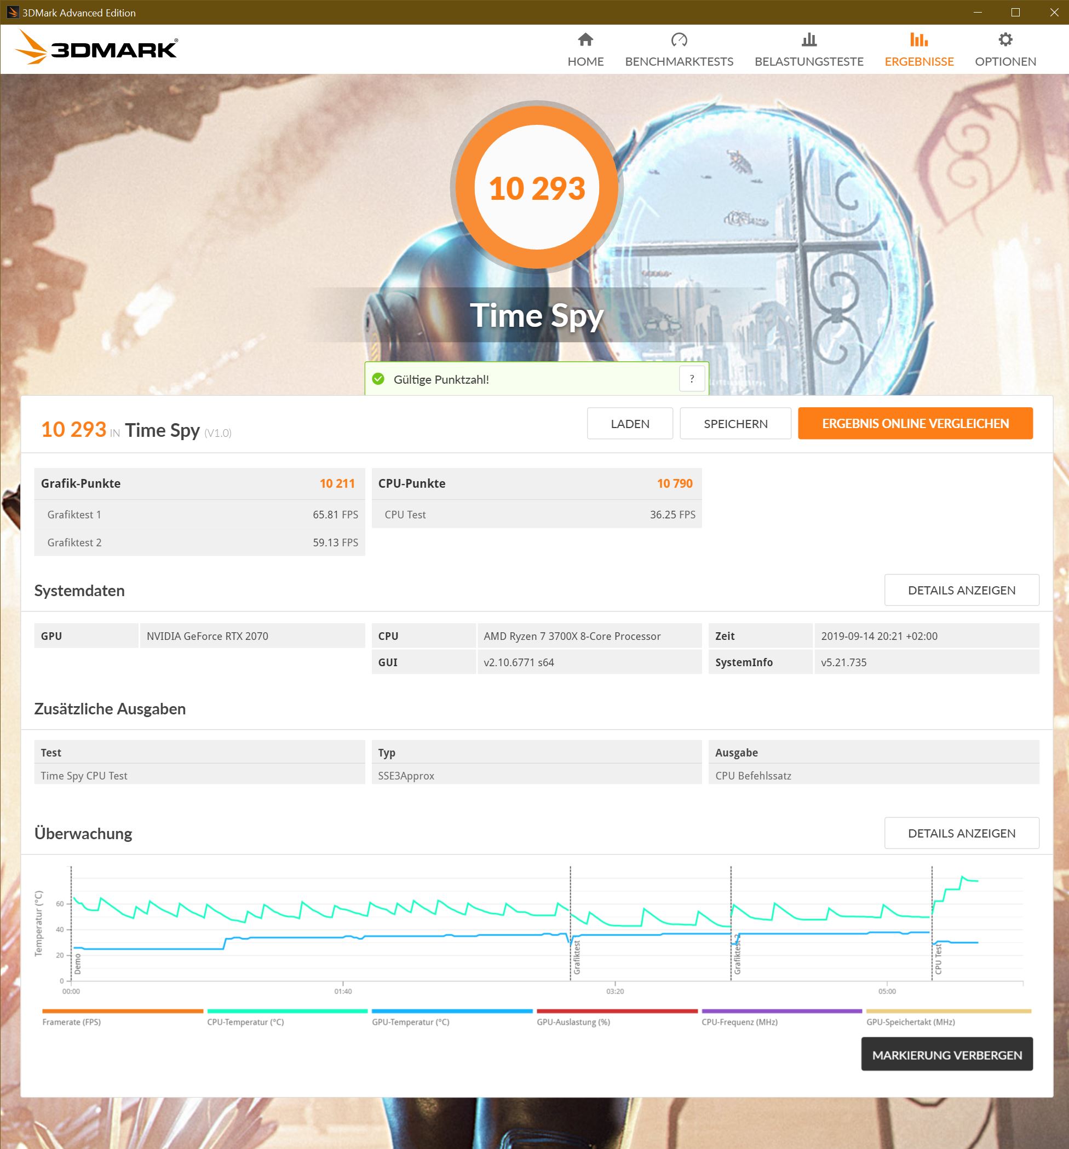Switch to the BENCHMARKTESTS tab
The image size is (1069, 1149).
coord(679,61)
